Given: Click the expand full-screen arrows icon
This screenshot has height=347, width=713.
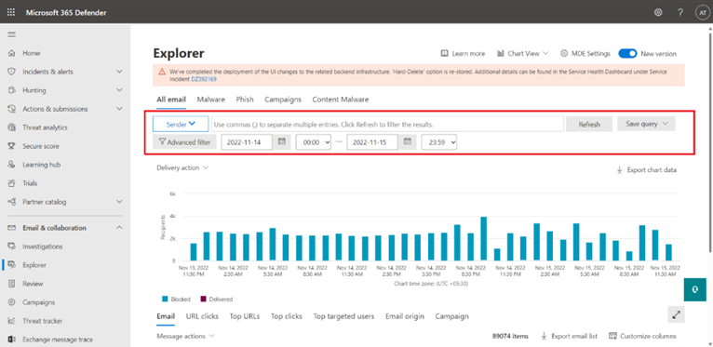Looking at the screenshot, I should coord(676,314).
